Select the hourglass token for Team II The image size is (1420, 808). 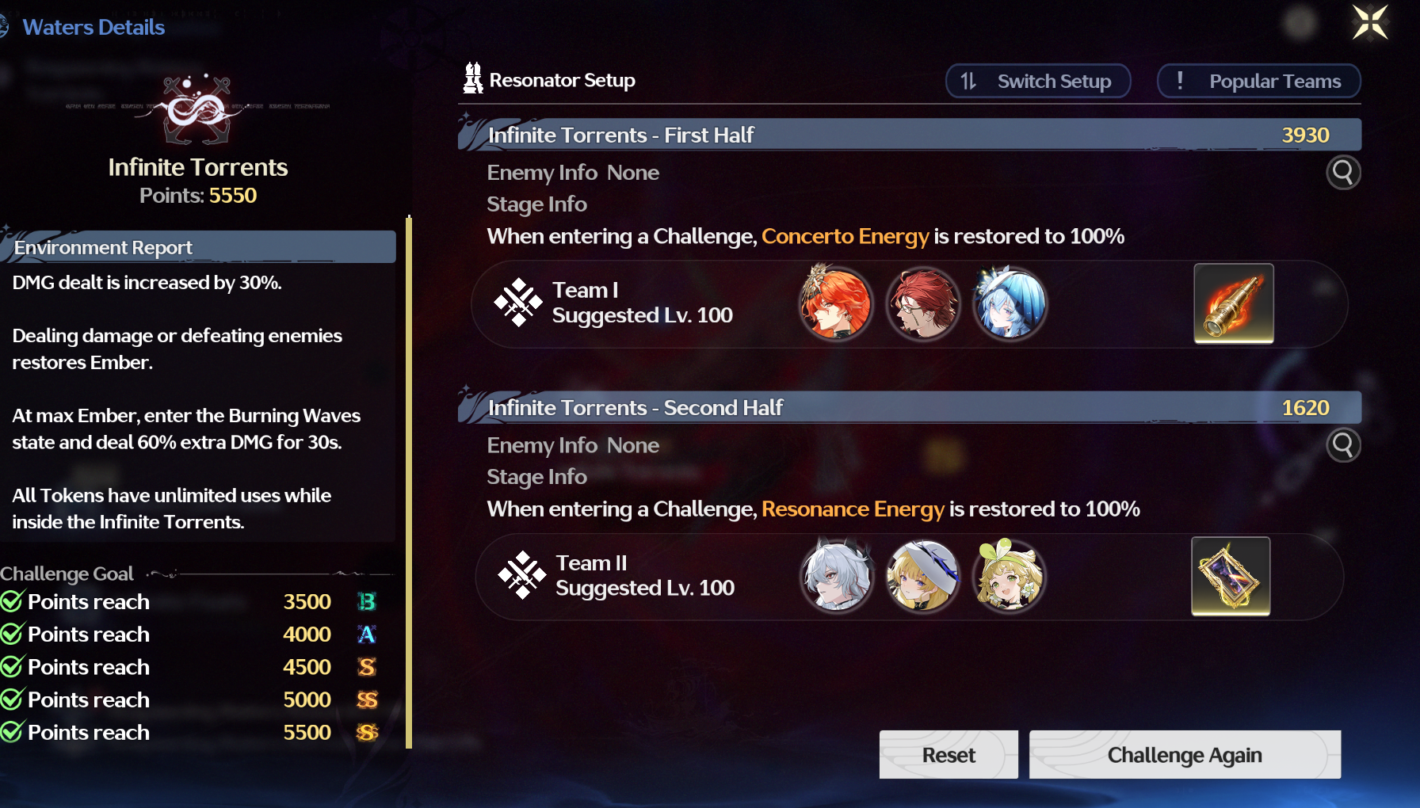coord(1231,576)
